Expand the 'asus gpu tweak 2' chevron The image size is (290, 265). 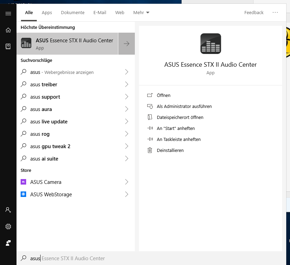pos(127,146)
